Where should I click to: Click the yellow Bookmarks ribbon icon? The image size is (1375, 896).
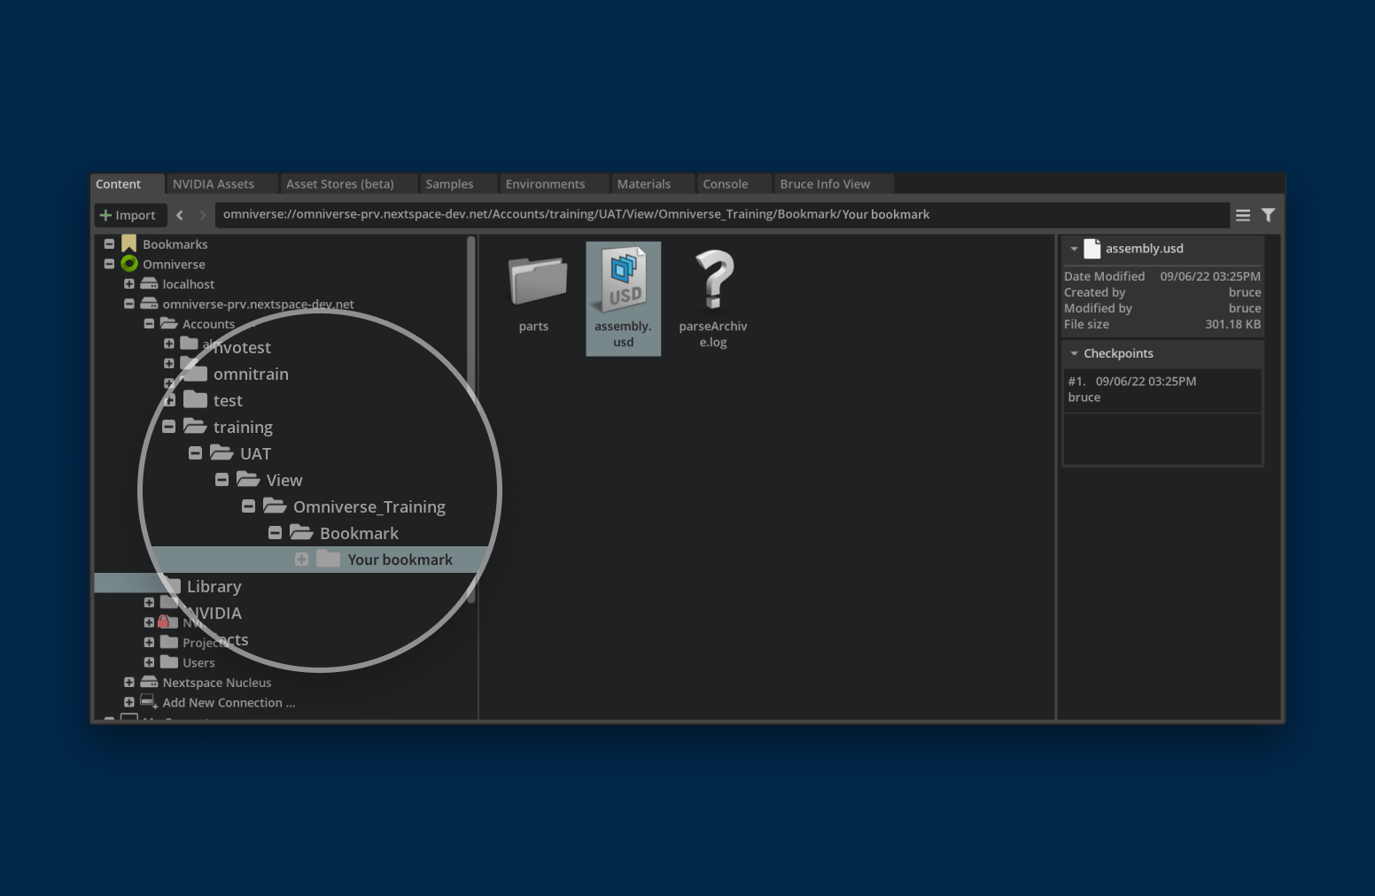pyautogui.click(x=128, y=243)
